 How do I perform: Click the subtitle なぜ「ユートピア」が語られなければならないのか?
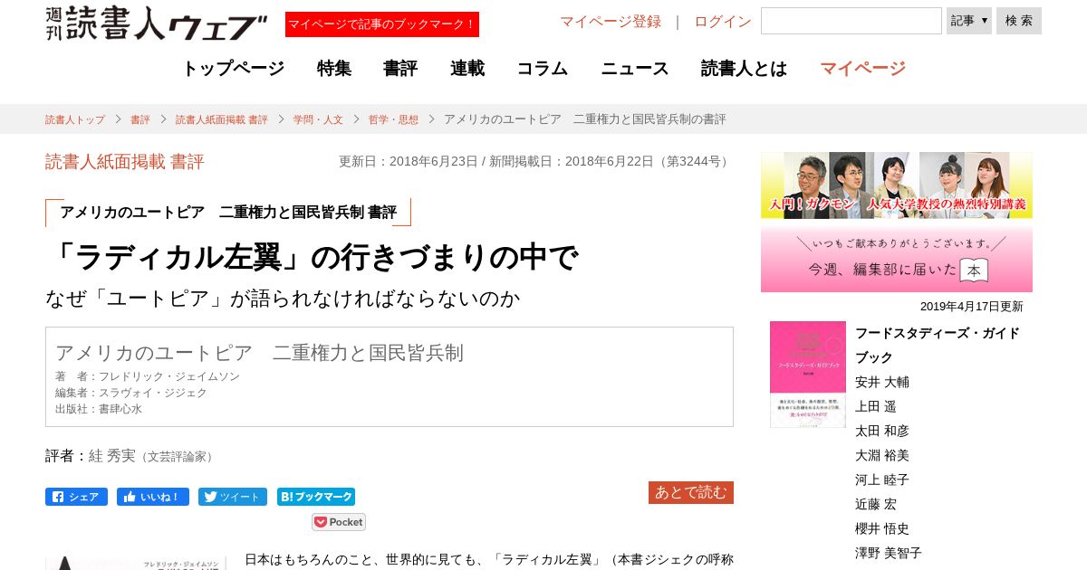coord(283,299)
